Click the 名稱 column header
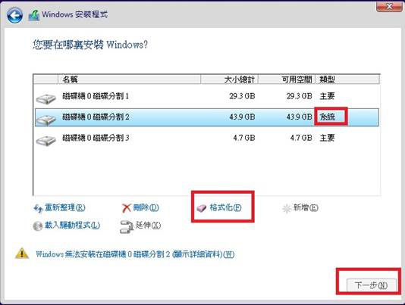The image size is (405, 305). point(130,79)
